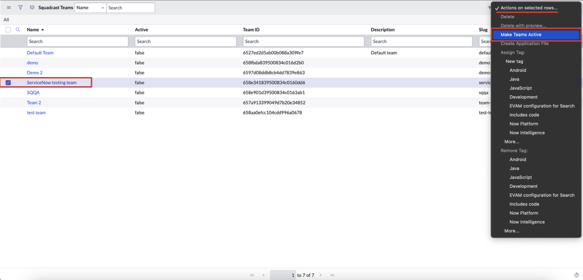
Task: Click the magnifier icon in header row
Action: [18, 30]
